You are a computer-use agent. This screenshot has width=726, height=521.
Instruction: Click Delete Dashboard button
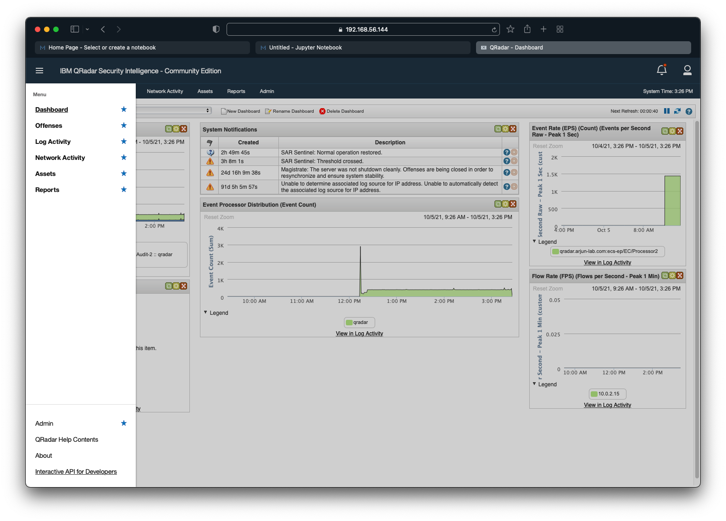(342, 111)
